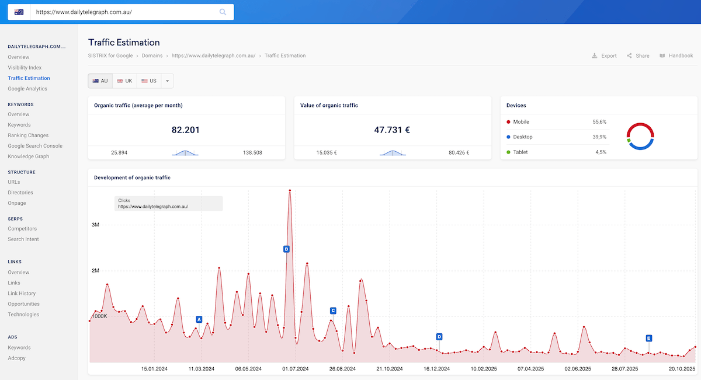Image resolution: width=701 pixels, height=380 pixels.
Task: Click chart marker B on the traffic graph
Action: 286,249
